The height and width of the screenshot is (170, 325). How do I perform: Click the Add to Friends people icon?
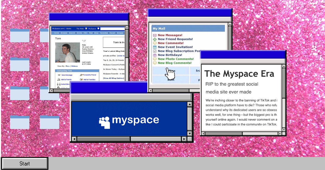coord(59,79)
